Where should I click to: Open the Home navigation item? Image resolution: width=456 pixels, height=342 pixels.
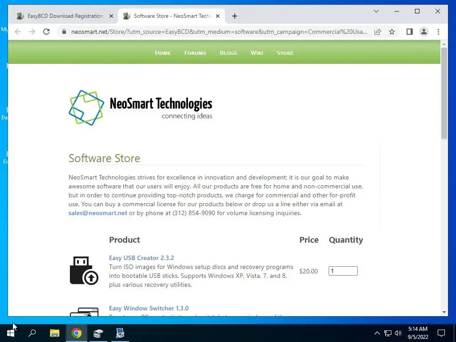163,53
